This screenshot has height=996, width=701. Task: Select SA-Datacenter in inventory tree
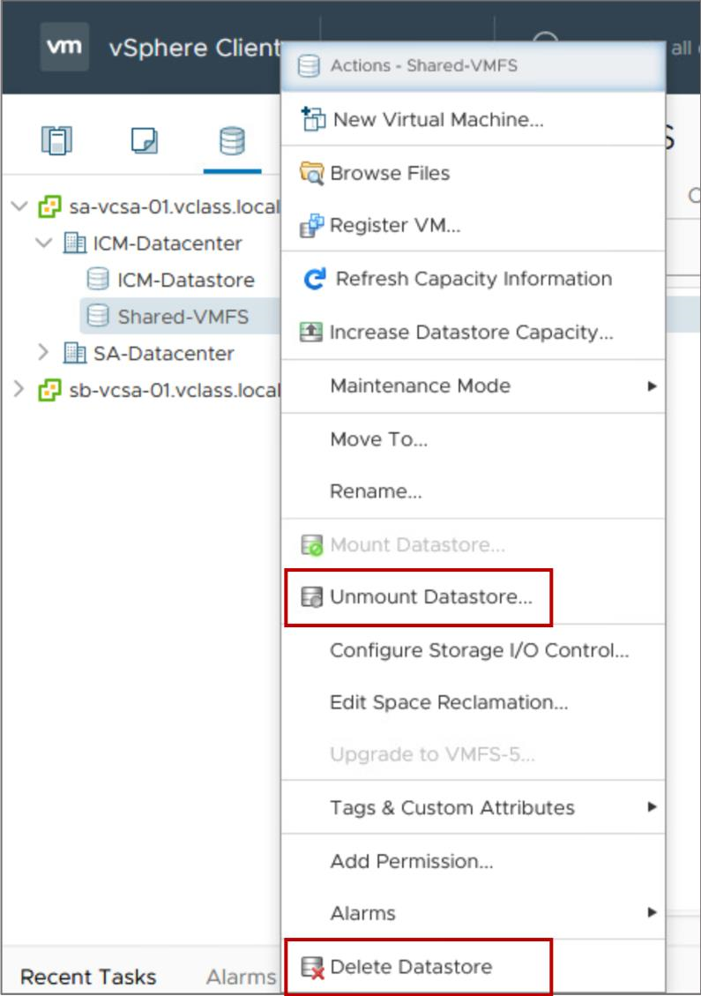point(164,353)
